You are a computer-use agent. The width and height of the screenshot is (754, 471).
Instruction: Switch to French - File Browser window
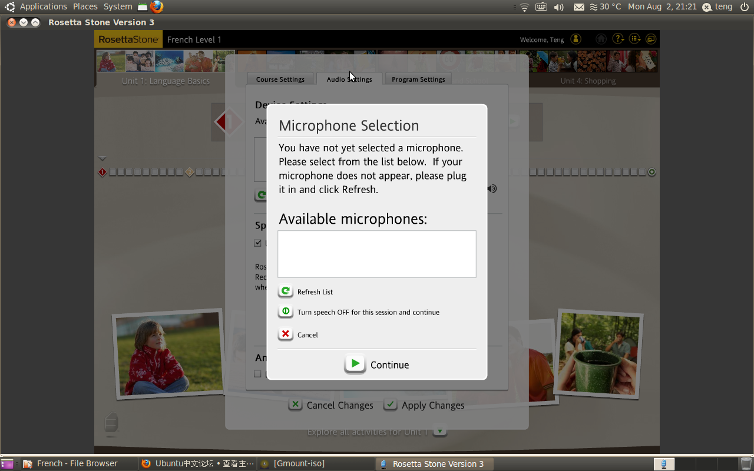coord(78,464)
